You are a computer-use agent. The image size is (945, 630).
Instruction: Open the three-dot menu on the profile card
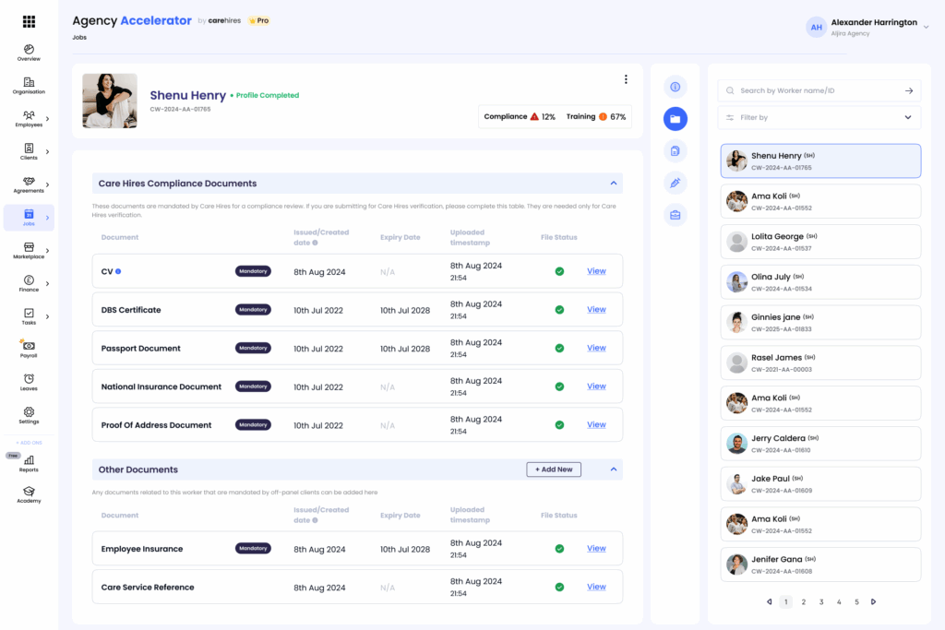(626, 79)
